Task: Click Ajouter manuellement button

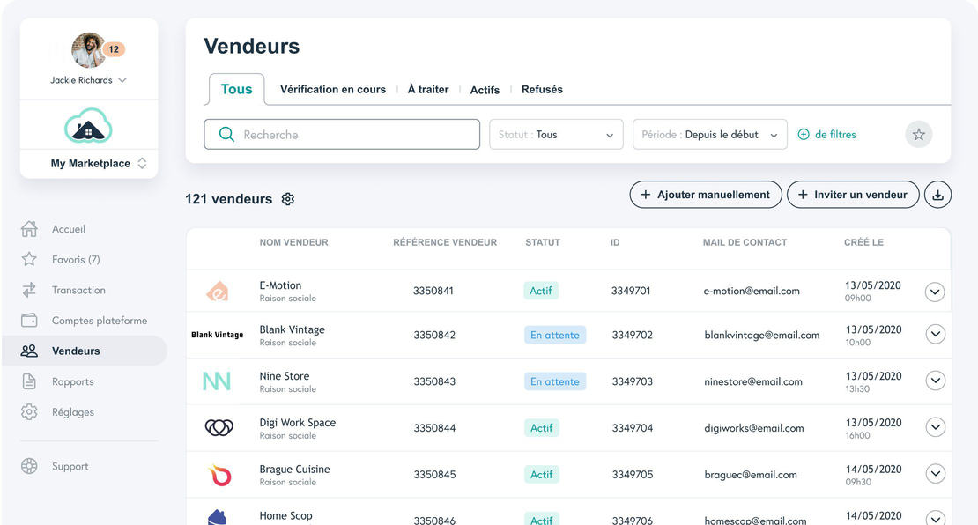Action: click(706, 195)
